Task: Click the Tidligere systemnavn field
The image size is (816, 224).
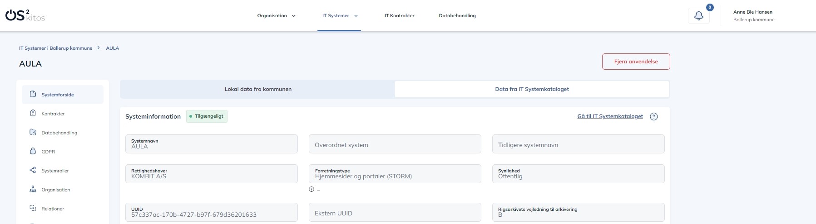Action: pos(579,144)
